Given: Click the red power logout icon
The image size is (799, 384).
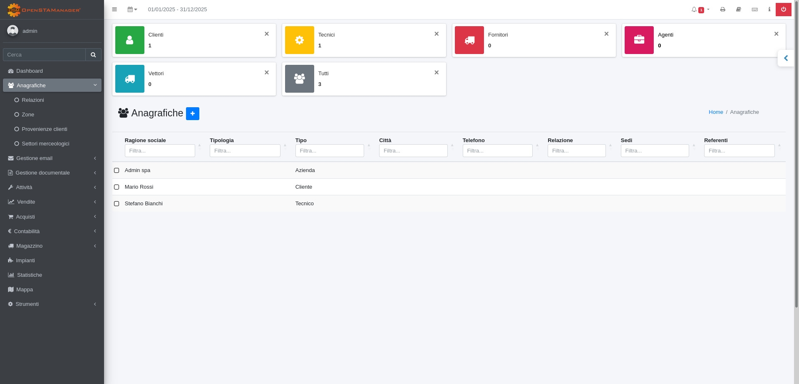Looking at the screenshot, I should (783, 10).
